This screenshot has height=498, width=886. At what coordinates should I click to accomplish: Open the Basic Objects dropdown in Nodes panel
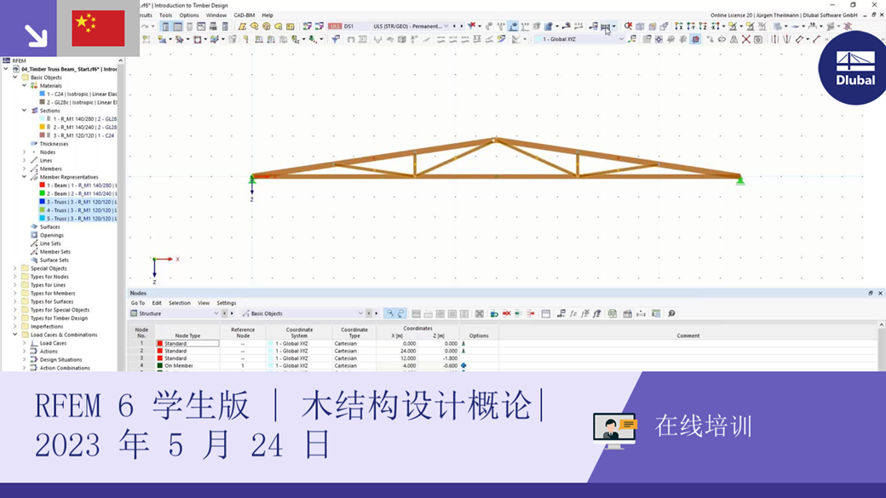coord(360,313)
